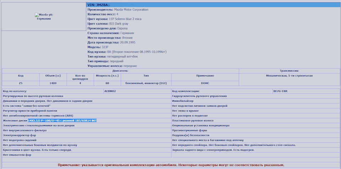Click the power cell 88
The image size is (341, 169).
tap(107, 83)
